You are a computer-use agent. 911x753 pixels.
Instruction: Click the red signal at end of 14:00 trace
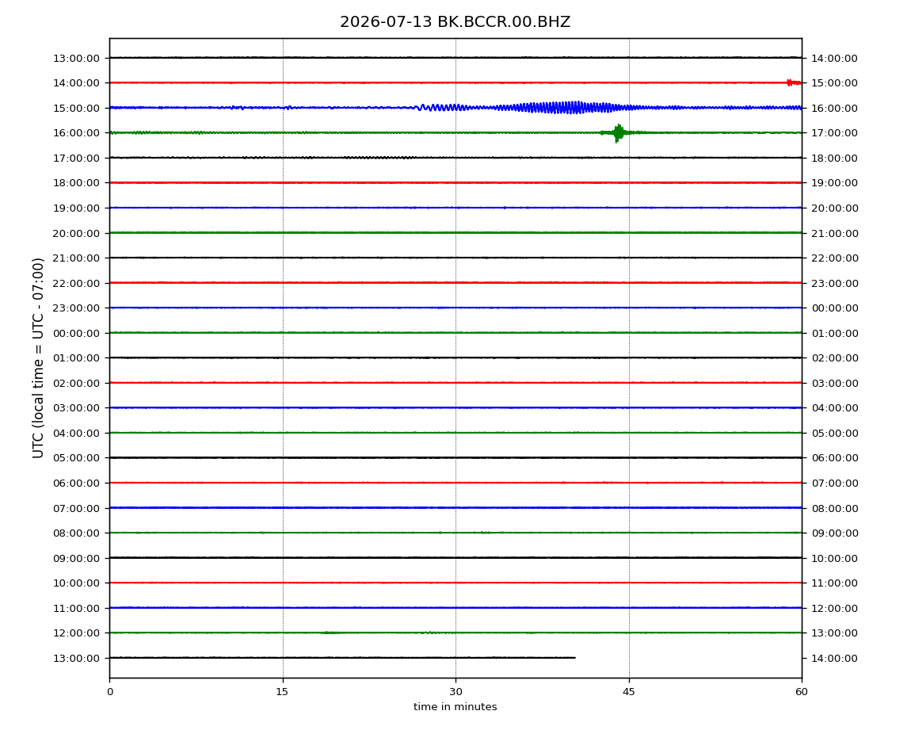tap(794, 82)
